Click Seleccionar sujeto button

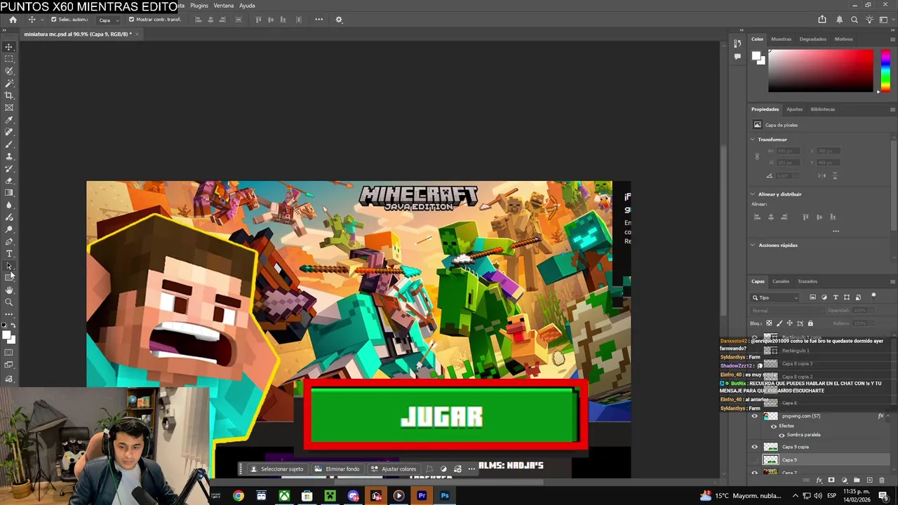[277, 469]
